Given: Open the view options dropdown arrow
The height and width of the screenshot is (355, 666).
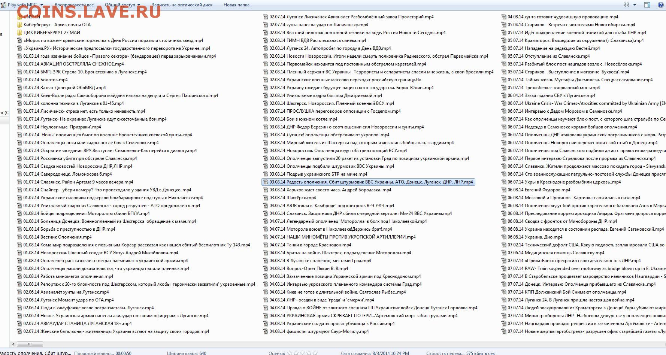Looking at the screenshot, I should click(x=635, y=5).
